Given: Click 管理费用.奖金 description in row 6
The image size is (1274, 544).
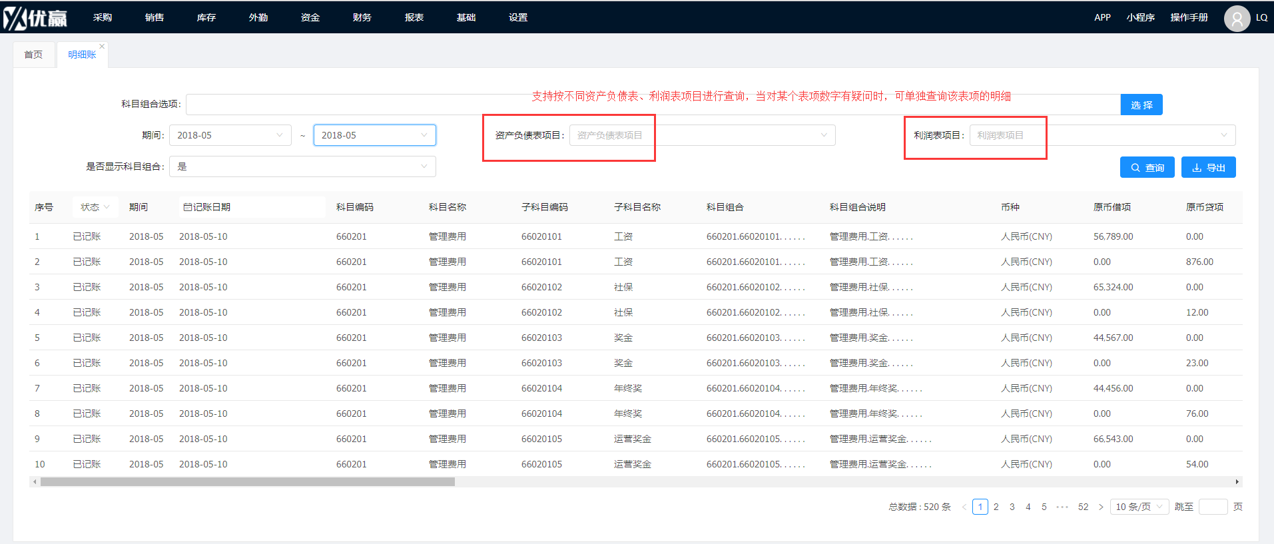Looking at the screenshot, I should coord(871,363).
